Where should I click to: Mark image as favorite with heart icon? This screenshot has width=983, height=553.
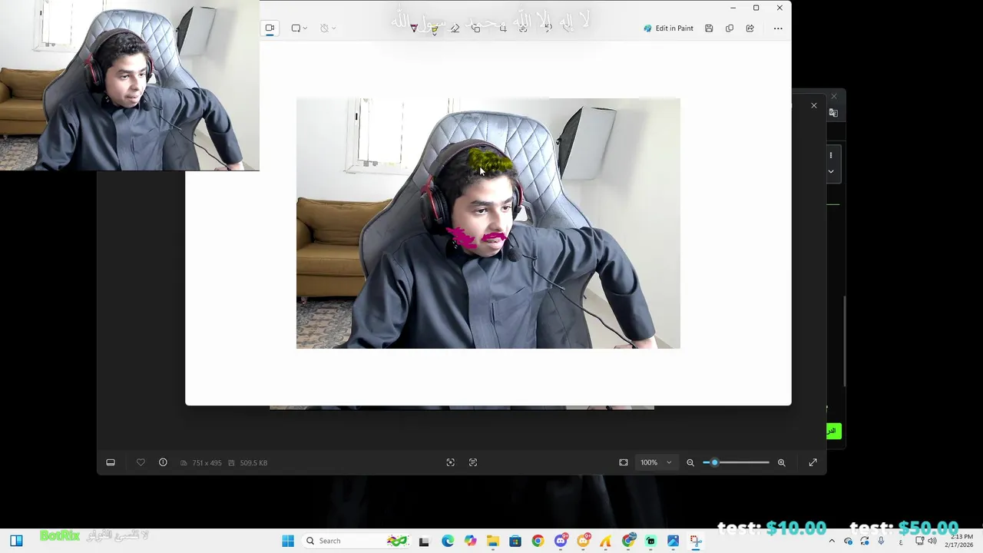click(x=141, y=462)
